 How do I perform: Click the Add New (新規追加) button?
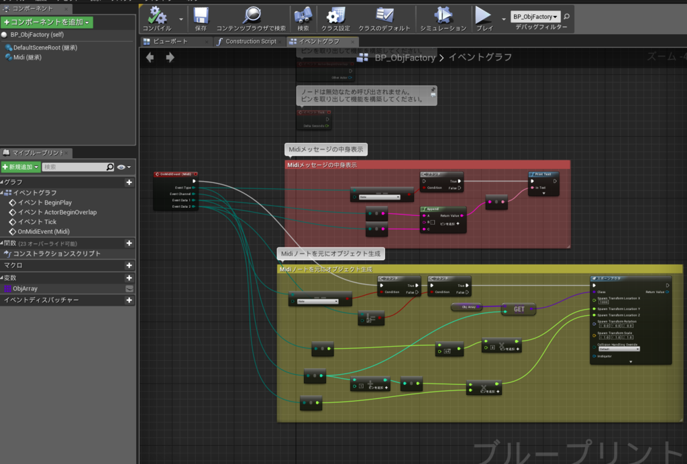tap(21, 167)
